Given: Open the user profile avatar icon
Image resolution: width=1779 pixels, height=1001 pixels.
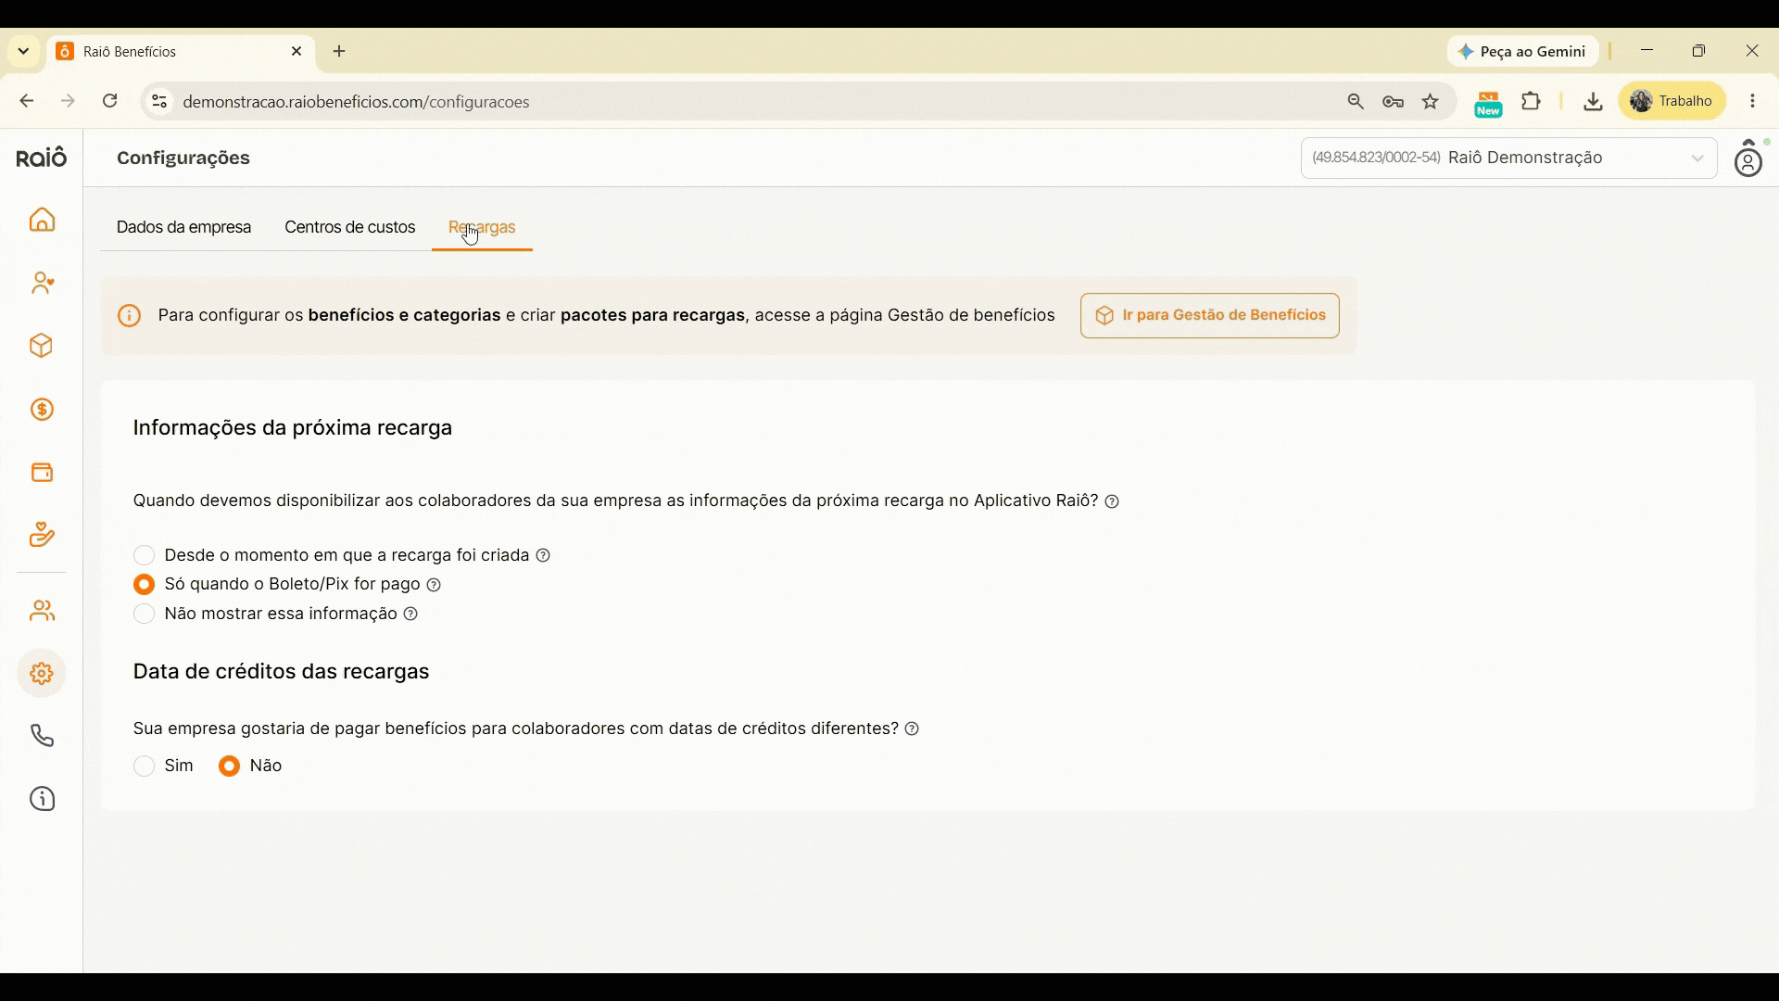Looking at the screenshot, I should tap(1748, 158).
